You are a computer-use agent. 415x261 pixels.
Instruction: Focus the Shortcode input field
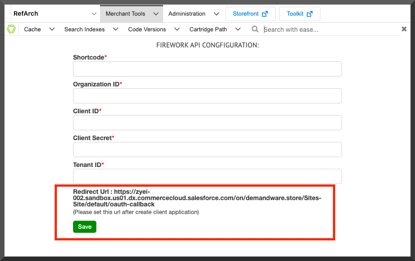[207, 69]
